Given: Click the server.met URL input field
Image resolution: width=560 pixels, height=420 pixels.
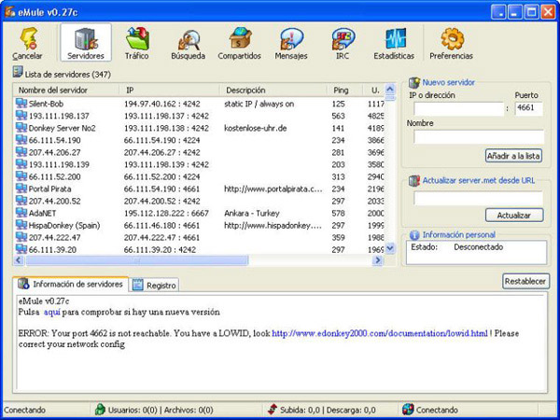Looking at the screenshot, I should point(478,199).
